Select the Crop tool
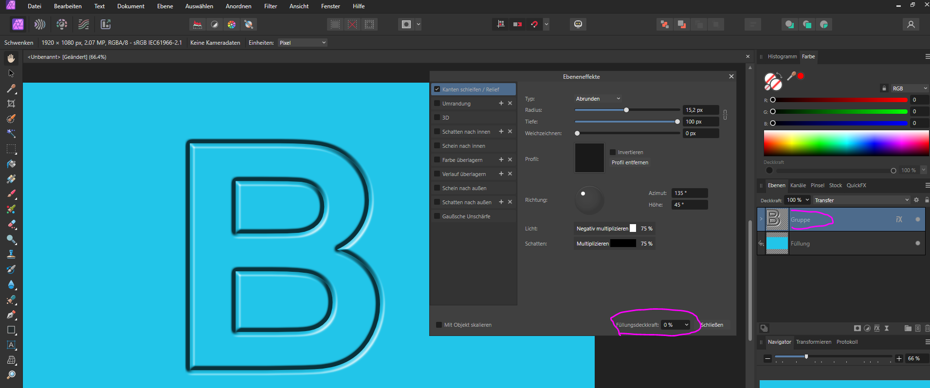Viewport: 930px width, 388px height. tap(11, 104)
